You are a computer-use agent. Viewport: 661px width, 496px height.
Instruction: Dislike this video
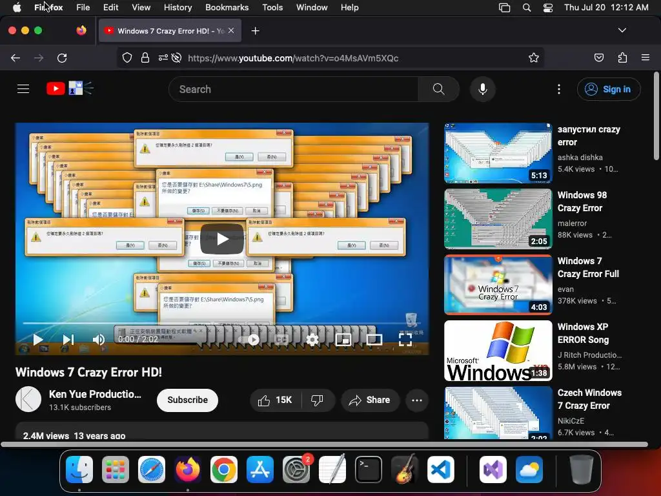pos(318,400)
